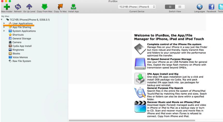Open Camera in the sidebar
The image size is (223, 122).
pos(17,42)
